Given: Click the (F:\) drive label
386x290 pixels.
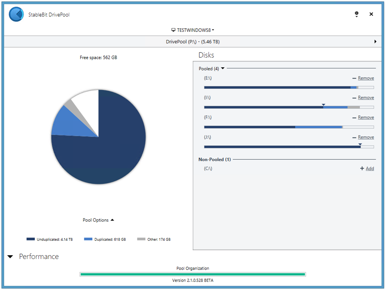Looking at the screenshot, I should pyautogui.click(x=208, y=117).
